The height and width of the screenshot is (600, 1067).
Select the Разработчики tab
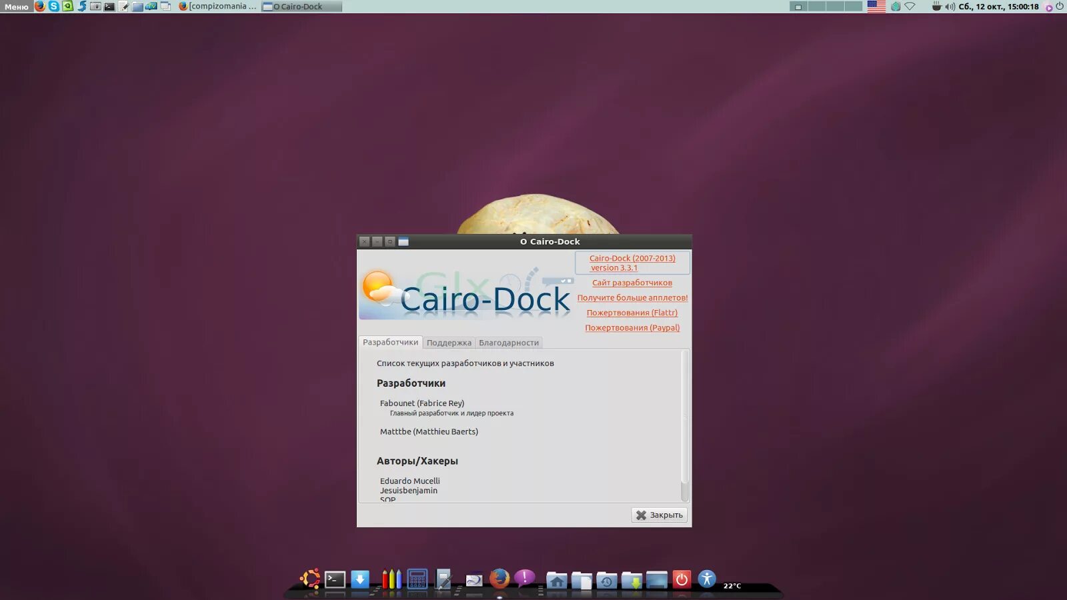pos(391,342)
